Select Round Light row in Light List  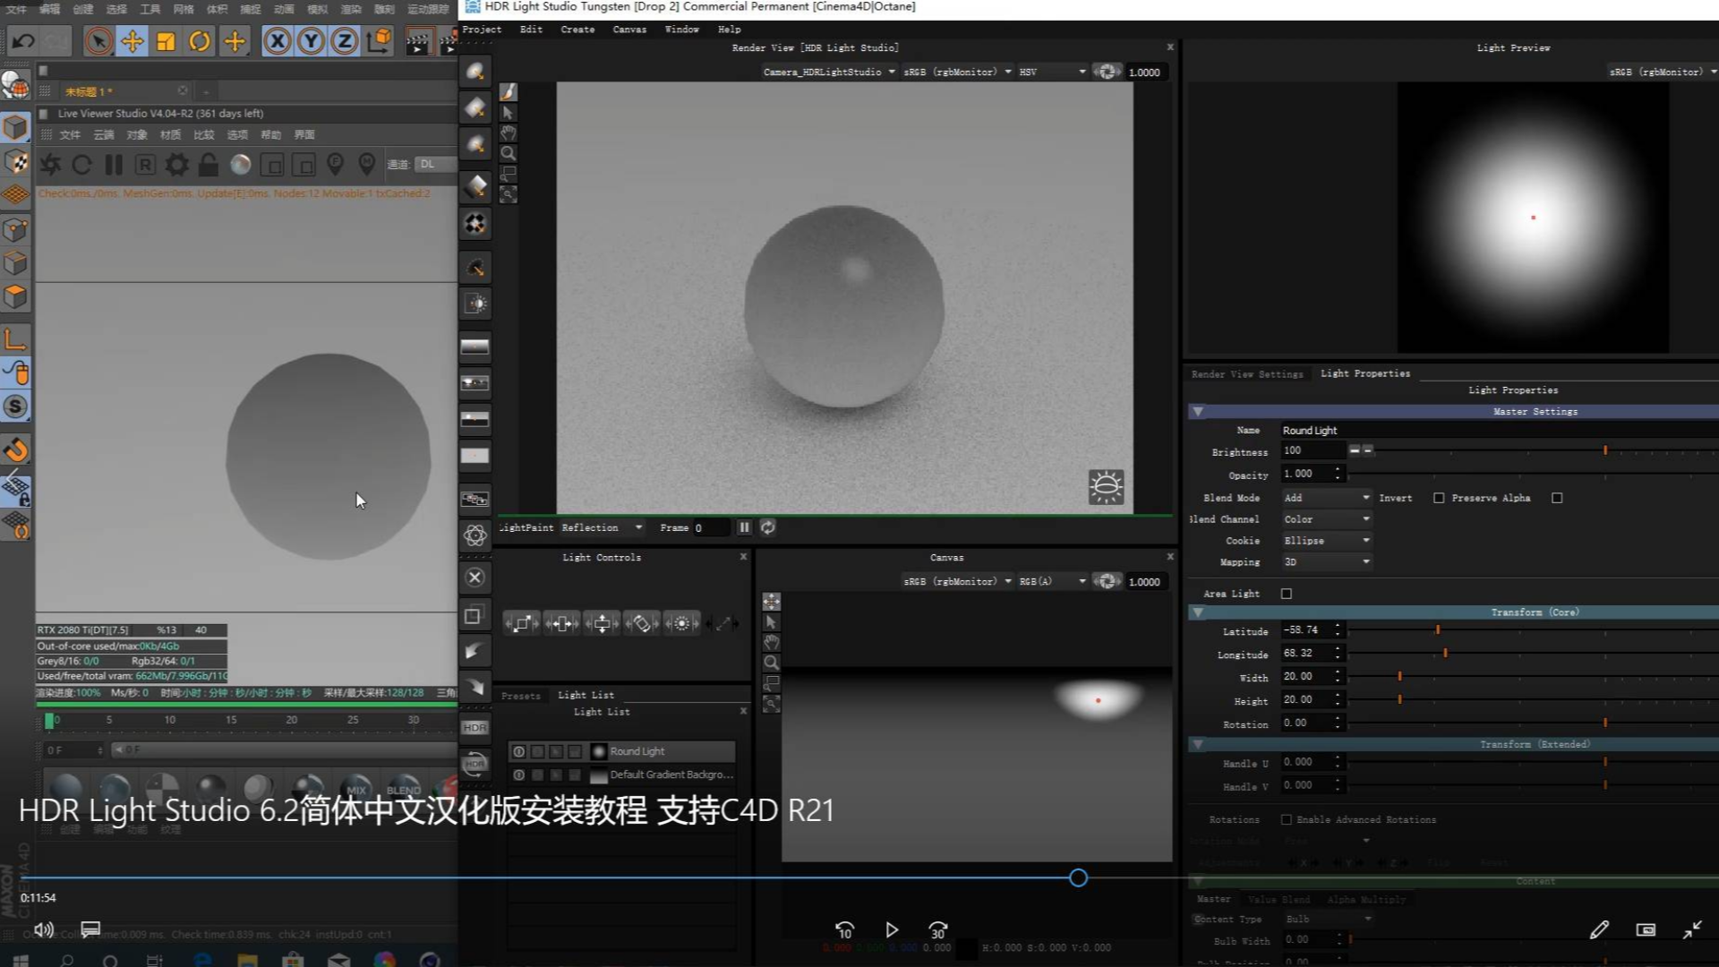(x=621, y=751)
